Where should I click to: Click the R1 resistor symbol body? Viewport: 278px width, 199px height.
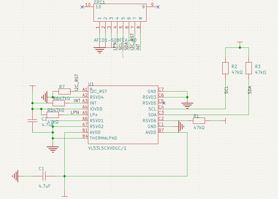coord(199,121)
